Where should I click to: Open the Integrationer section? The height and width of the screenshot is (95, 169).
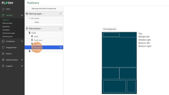pos(11,47)
